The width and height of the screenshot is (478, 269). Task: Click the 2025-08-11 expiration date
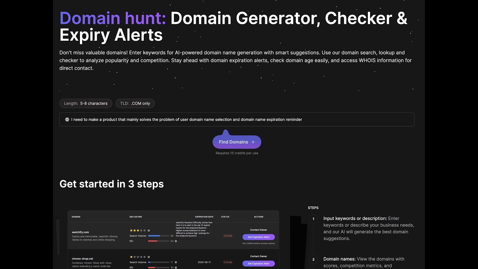204,262
